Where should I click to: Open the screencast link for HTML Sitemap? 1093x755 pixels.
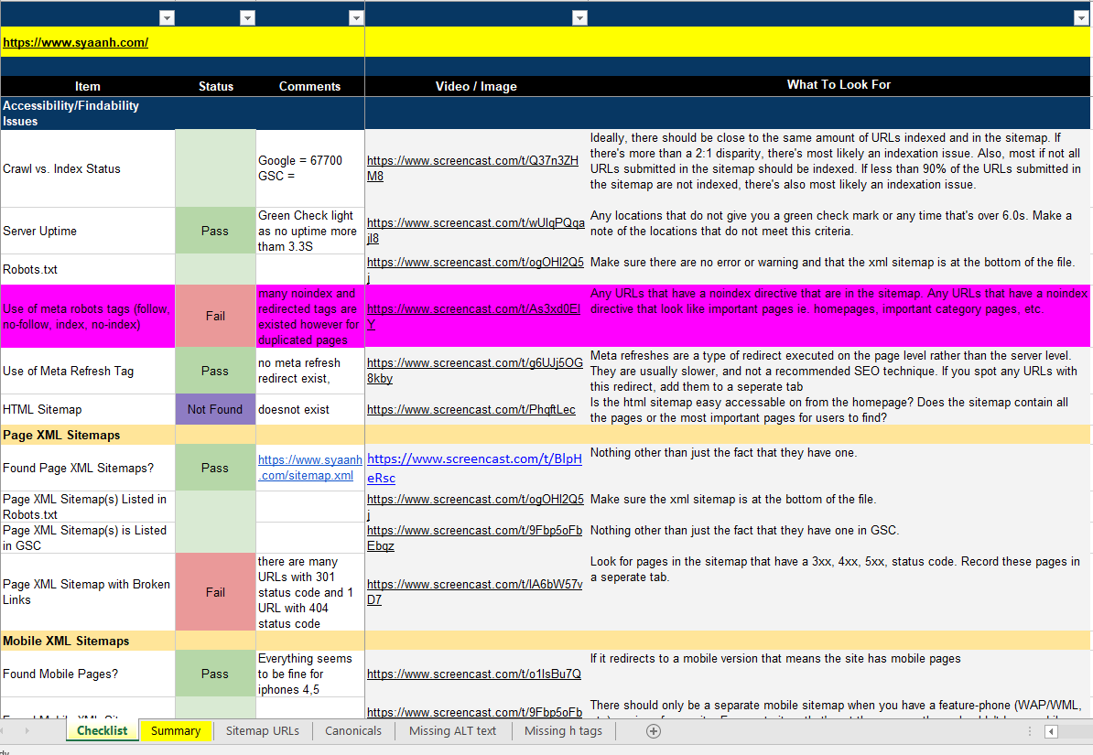(471, 409)
